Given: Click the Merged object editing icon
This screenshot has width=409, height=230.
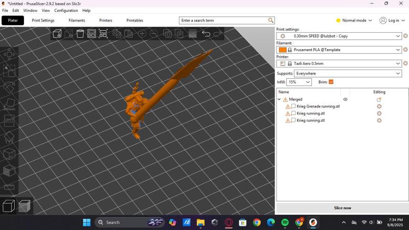Looking at the screenshot, I should point(379,99).
